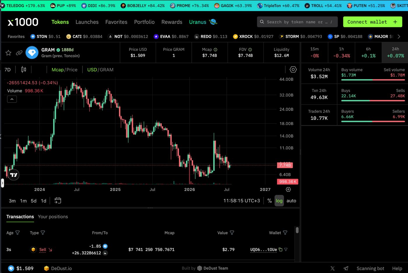Open the Help link in the footer

pyautogui.click(x=397, y=268)
